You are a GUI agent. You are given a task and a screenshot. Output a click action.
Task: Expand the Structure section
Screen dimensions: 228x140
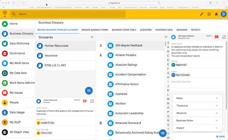197,113
